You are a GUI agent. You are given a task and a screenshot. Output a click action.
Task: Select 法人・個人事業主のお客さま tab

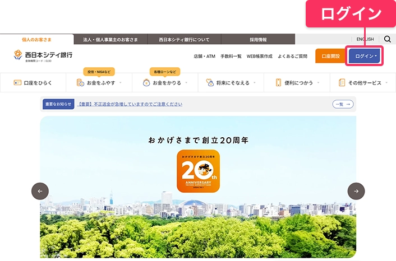coord(110,39)
